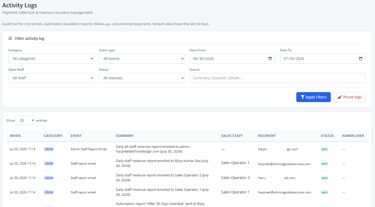This screenshot has width=375, height=207.
Task: Click the broom icon on Prune logs
Action: click(340, 97)
